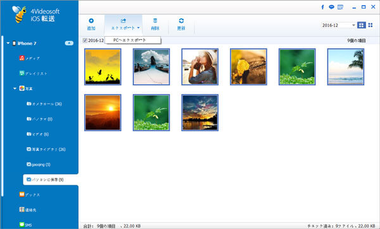
Task: Open the Contacts (連絡先) sidebar item
Action: click(28, 210)
